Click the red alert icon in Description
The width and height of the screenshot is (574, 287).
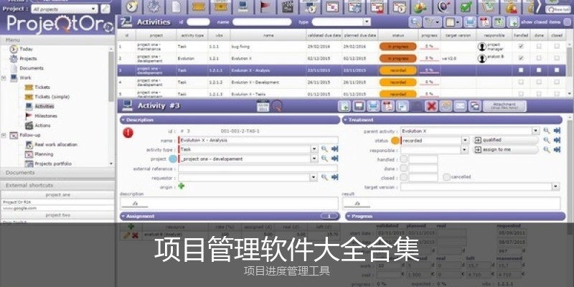coord(128,133)
